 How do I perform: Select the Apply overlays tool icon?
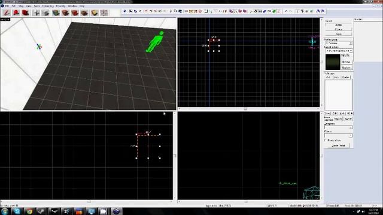click(84, 13)
